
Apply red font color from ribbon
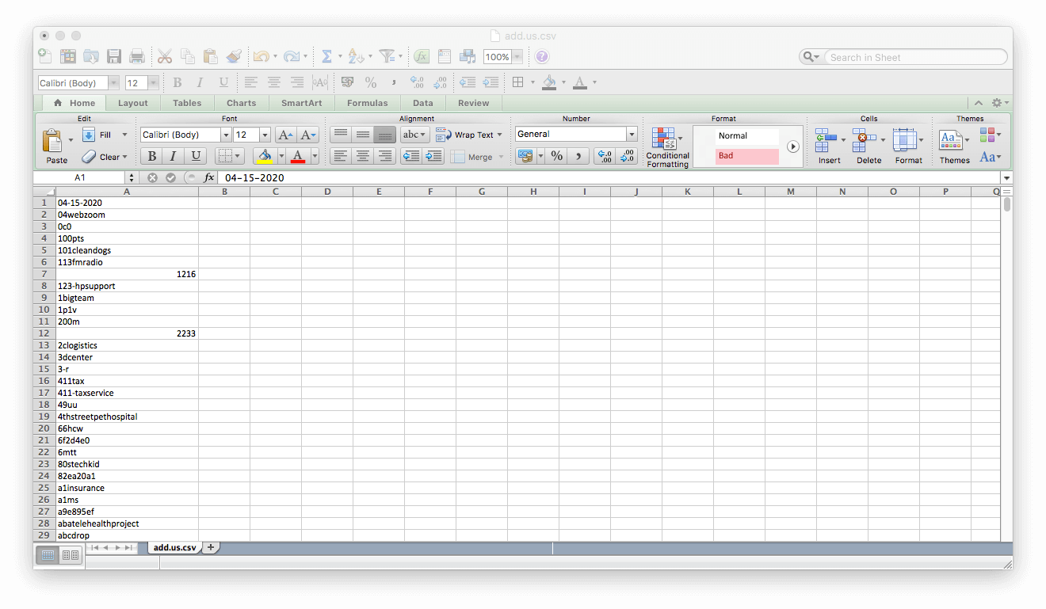298,156
